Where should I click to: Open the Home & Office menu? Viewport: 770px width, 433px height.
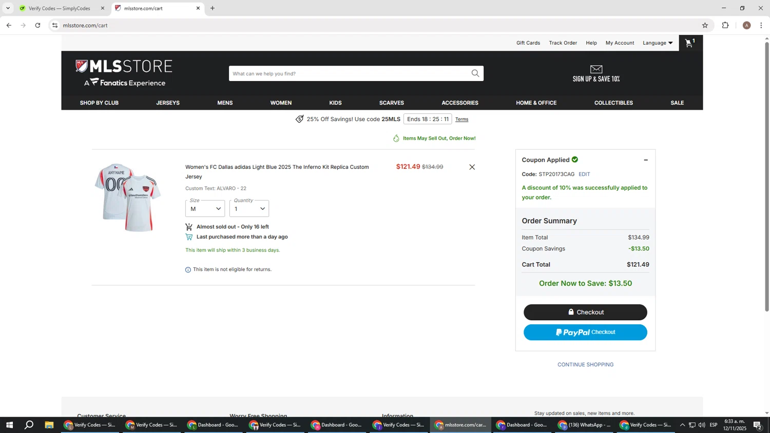click(536, 103)
